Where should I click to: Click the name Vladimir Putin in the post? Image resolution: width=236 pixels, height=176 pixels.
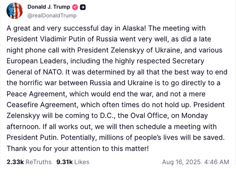pos(63,39)
